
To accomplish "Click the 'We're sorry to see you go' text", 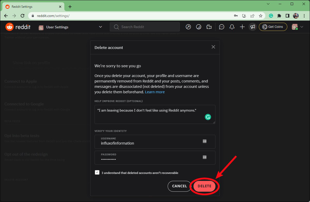I will click(x=118, y=66).
